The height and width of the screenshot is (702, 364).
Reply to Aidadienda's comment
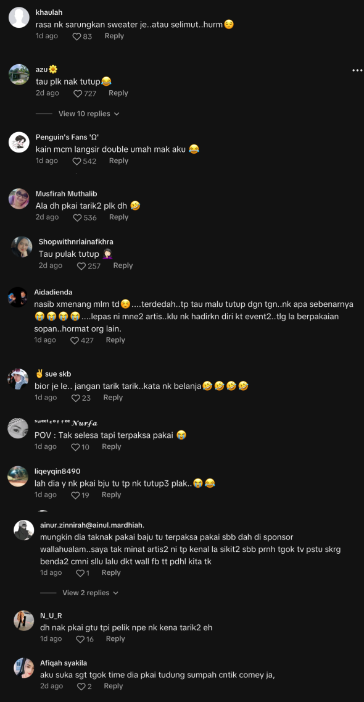point(115,340)
